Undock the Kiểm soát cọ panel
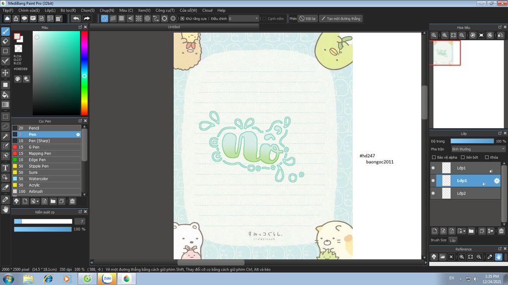The image size is (508, 285). coord(80,212)
